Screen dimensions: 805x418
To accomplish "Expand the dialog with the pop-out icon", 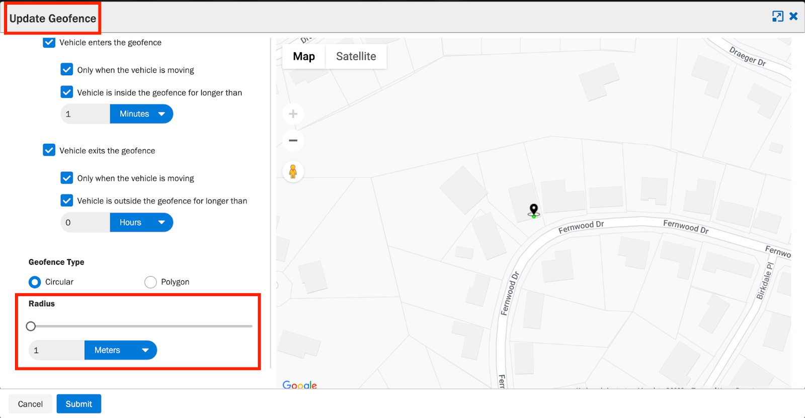I will coord(778,17).
